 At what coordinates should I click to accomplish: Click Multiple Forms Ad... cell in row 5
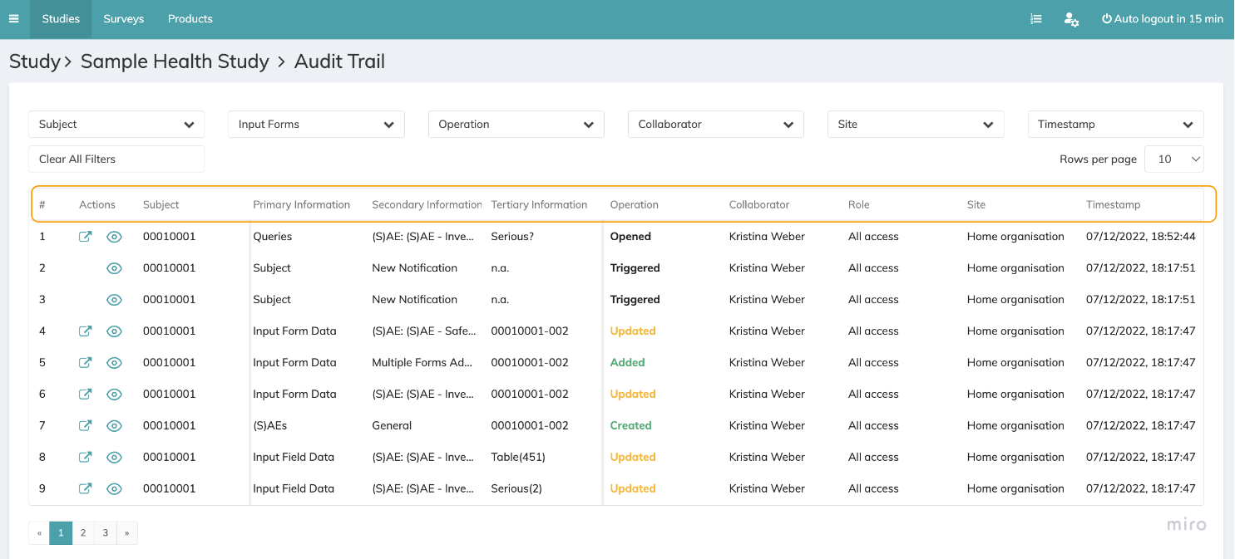[x=422, y=363]
